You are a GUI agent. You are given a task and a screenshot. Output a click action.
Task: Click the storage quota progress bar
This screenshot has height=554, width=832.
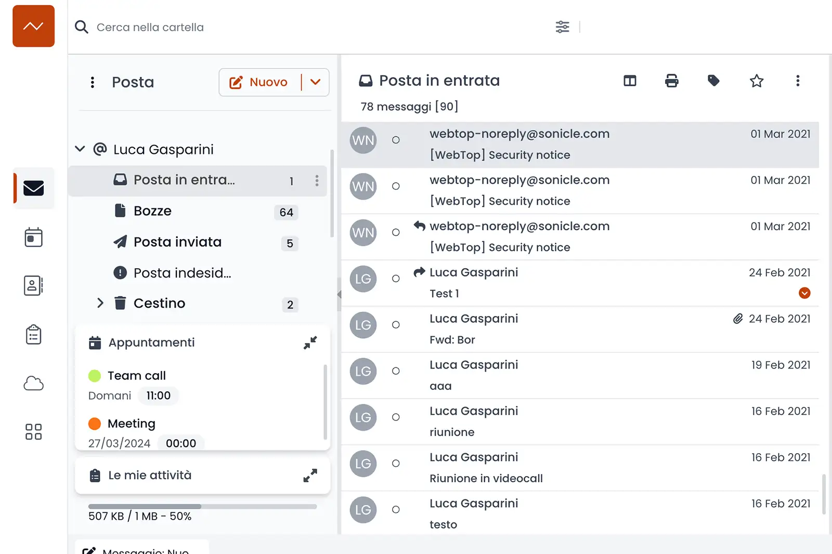tap(202, 506)
